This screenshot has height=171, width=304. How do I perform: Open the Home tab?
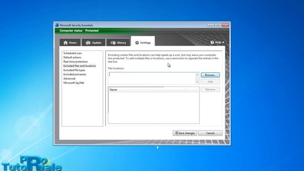70,42
